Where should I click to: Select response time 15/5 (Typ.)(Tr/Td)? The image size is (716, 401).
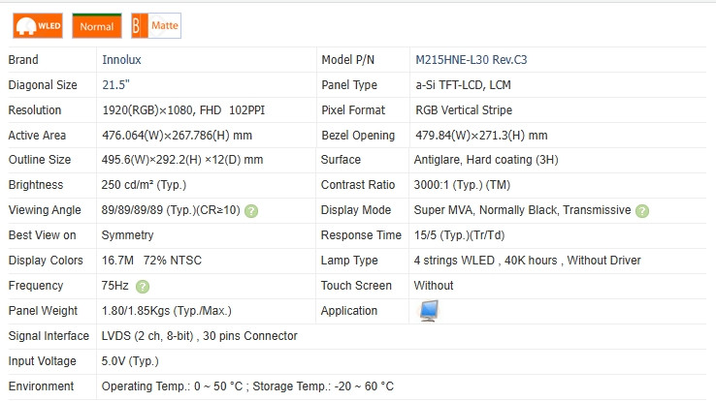[459, 235]
